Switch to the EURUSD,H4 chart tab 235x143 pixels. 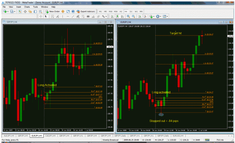[x=178, y=136]
